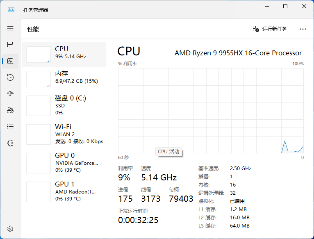Click the CPU utilization graph area
Screen dimensions: 314x239
pyautogui.click(x=211, y=110)
